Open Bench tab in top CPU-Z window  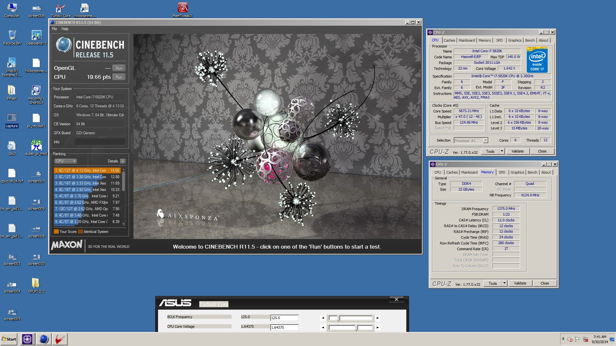530,40
